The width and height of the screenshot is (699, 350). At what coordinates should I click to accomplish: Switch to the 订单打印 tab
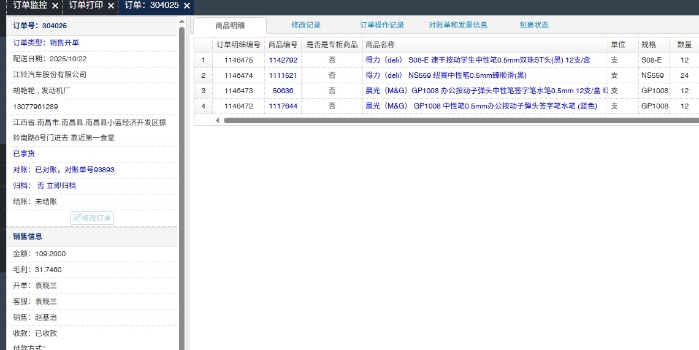(86, 6)
